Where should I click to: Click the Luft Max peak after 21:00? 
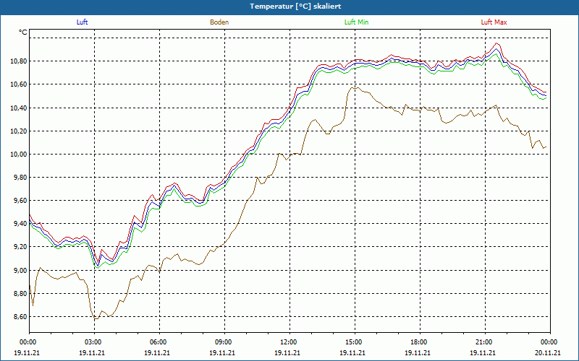click(496, 43)
